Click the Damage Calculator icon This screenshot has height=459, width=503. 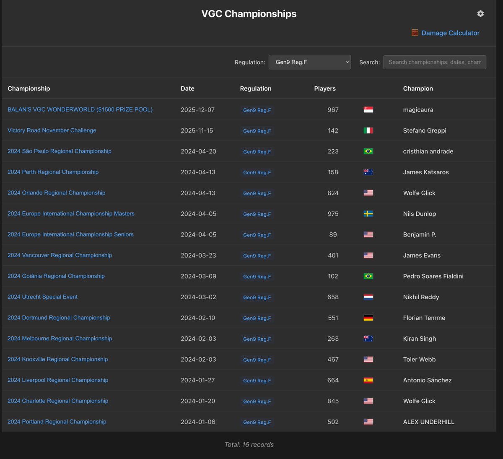click(x=415, y=33)
